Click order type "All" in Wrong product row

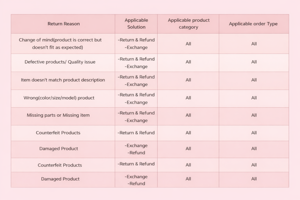[x=254, y=98]
